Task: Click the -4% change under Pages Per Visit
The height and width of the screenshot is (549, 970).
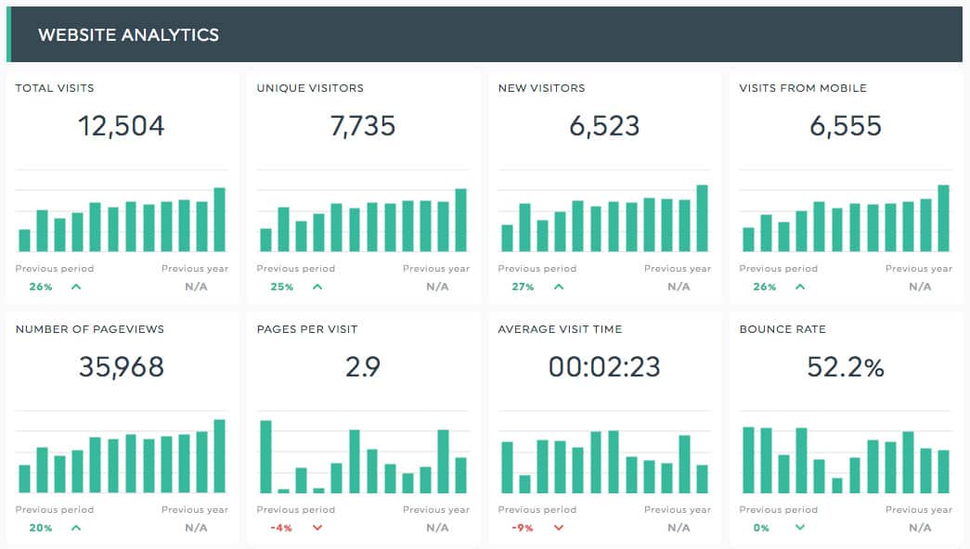Action: 281,528
